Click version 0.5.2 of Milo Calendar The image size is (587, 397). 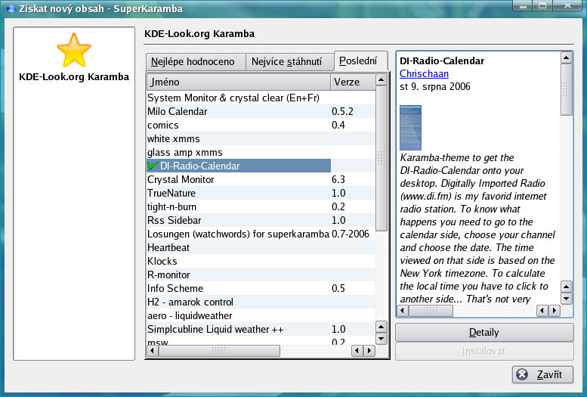(342, 111)
